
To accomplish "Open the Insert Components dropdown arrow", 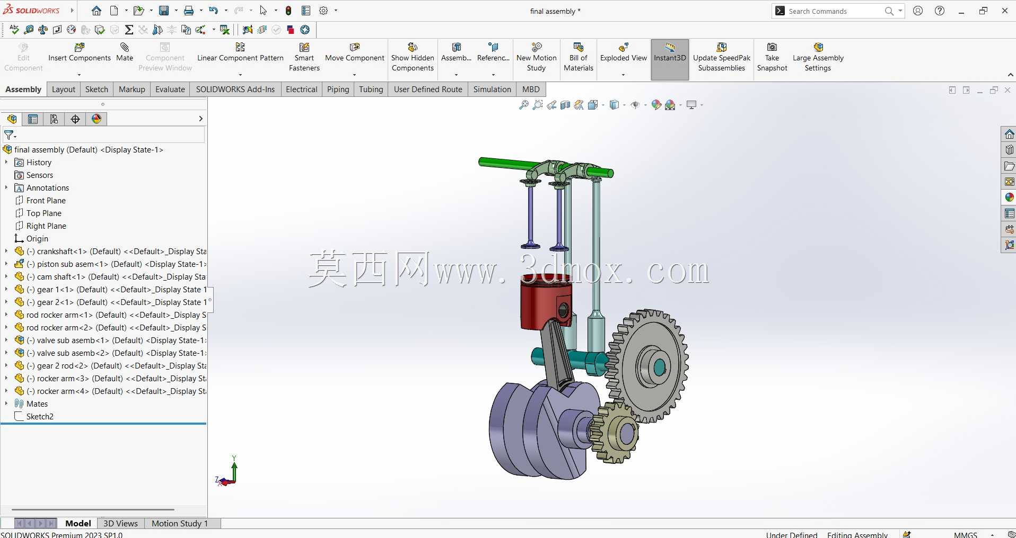I will pyautogui.click(x=79, y=75).
